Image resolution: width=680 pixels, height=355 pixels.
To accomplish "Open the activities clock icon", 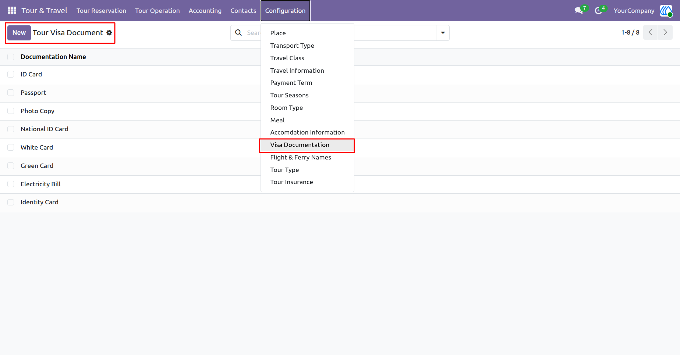I will point(598,11).
